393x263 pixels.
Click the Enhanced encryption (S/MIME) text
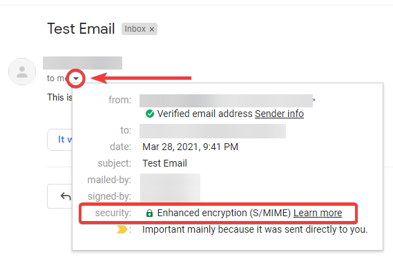tap(224, 213)
